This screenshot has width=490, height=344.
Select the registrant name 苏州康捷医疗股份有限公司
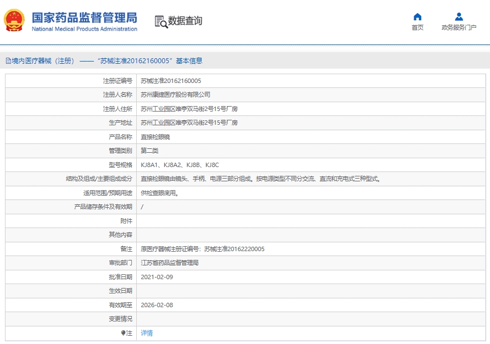pyautogui.click(x=175, y=95)
